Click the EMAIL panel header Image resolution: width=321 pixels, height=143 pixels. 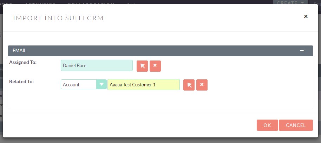click(160, 51)
